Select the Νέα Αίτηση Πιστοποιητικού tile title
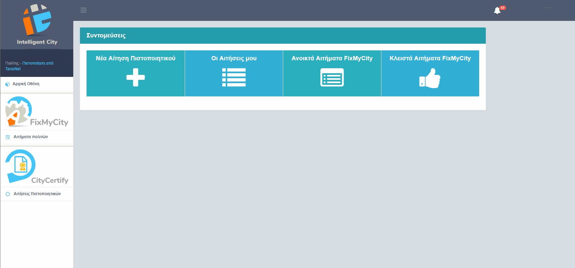 click(x=136, y=58)
